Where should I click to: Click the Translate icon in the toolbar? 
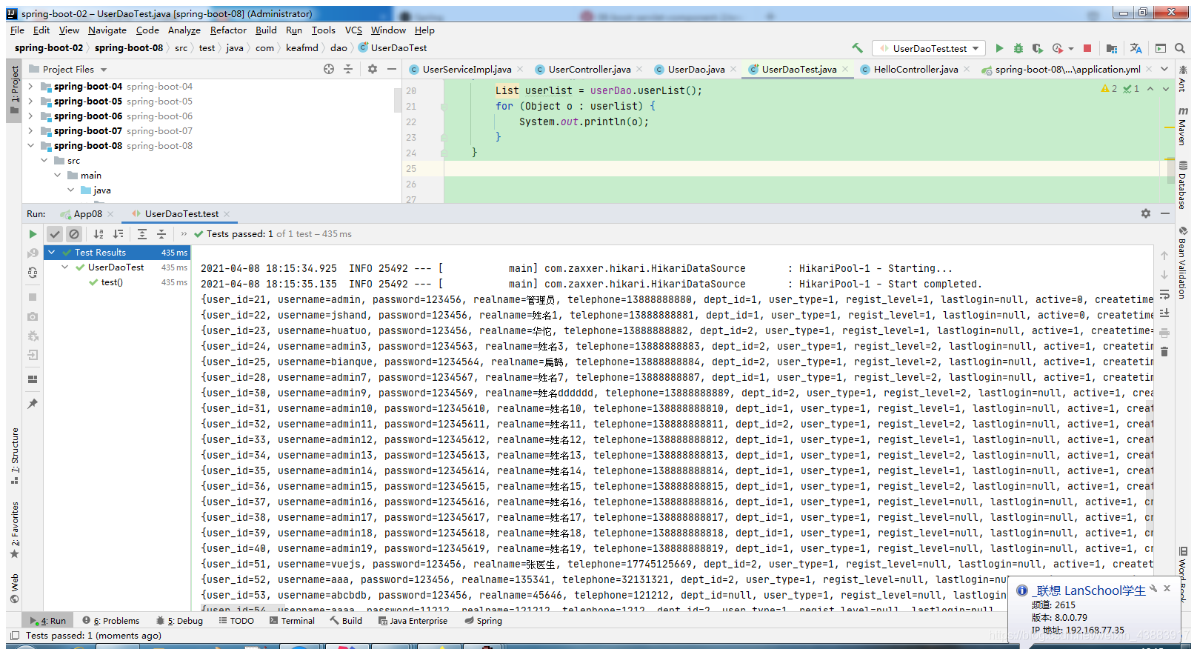point(1136,48)
